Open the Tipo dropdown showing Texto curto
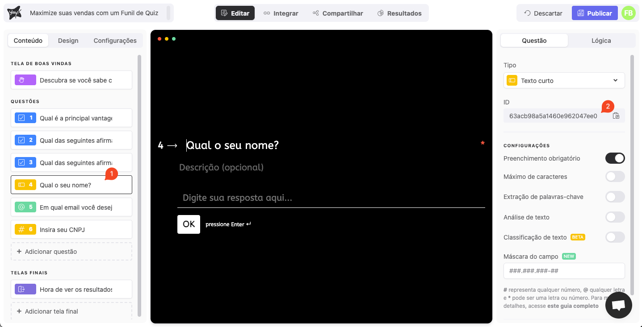 (564, 81)
